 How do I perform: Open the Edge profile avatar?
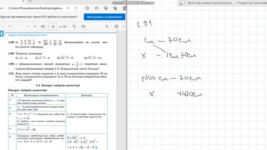[124, 8]
